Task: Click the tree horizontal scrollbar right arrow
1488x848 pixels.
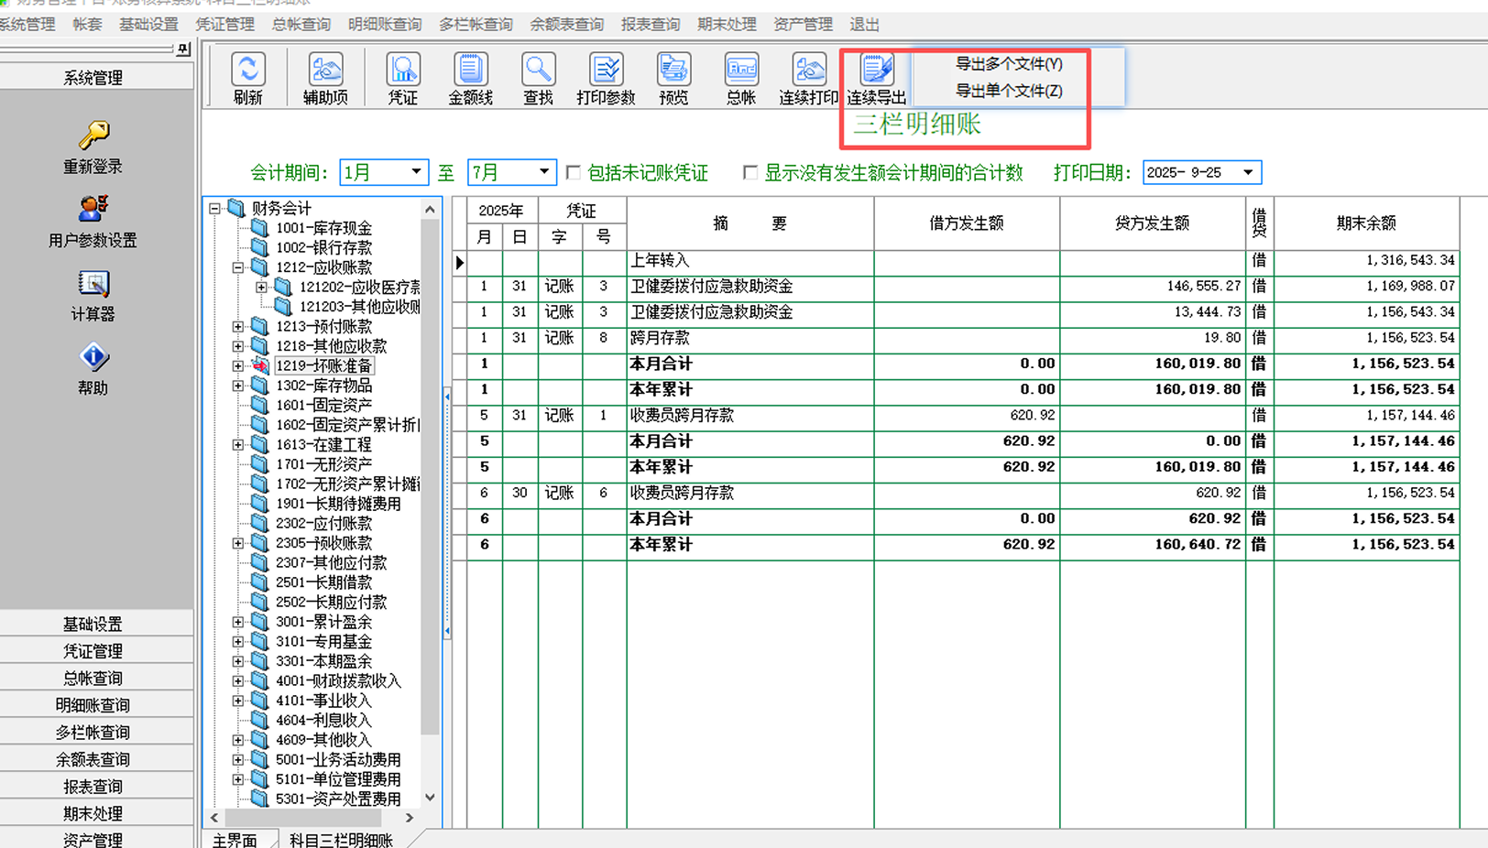Action: coord(410,817)
